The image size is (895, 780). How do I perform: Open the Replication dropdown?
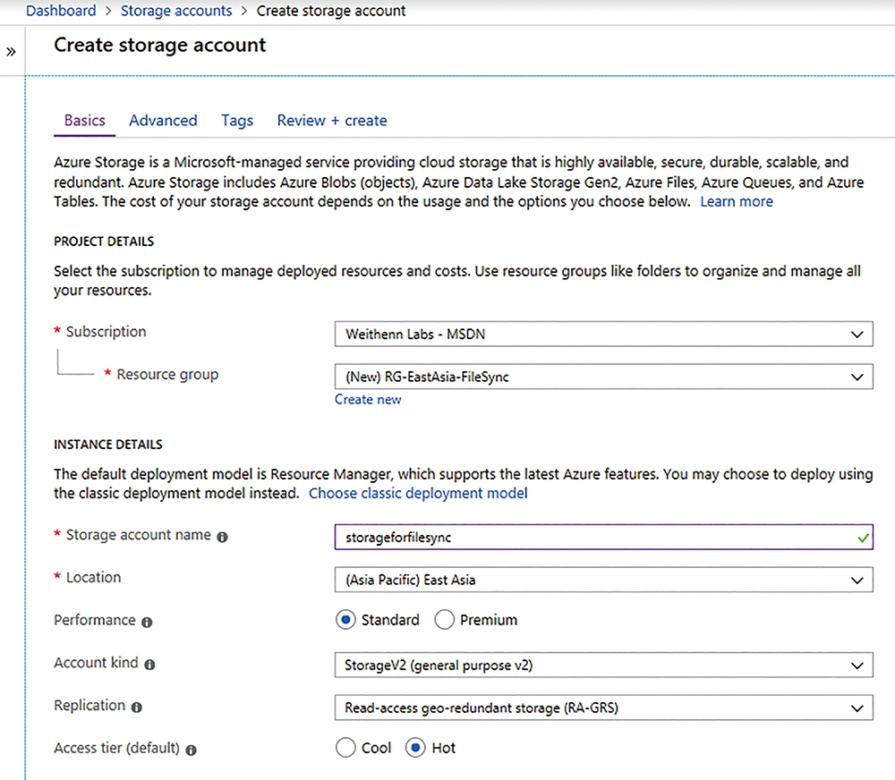click(603, 708)
